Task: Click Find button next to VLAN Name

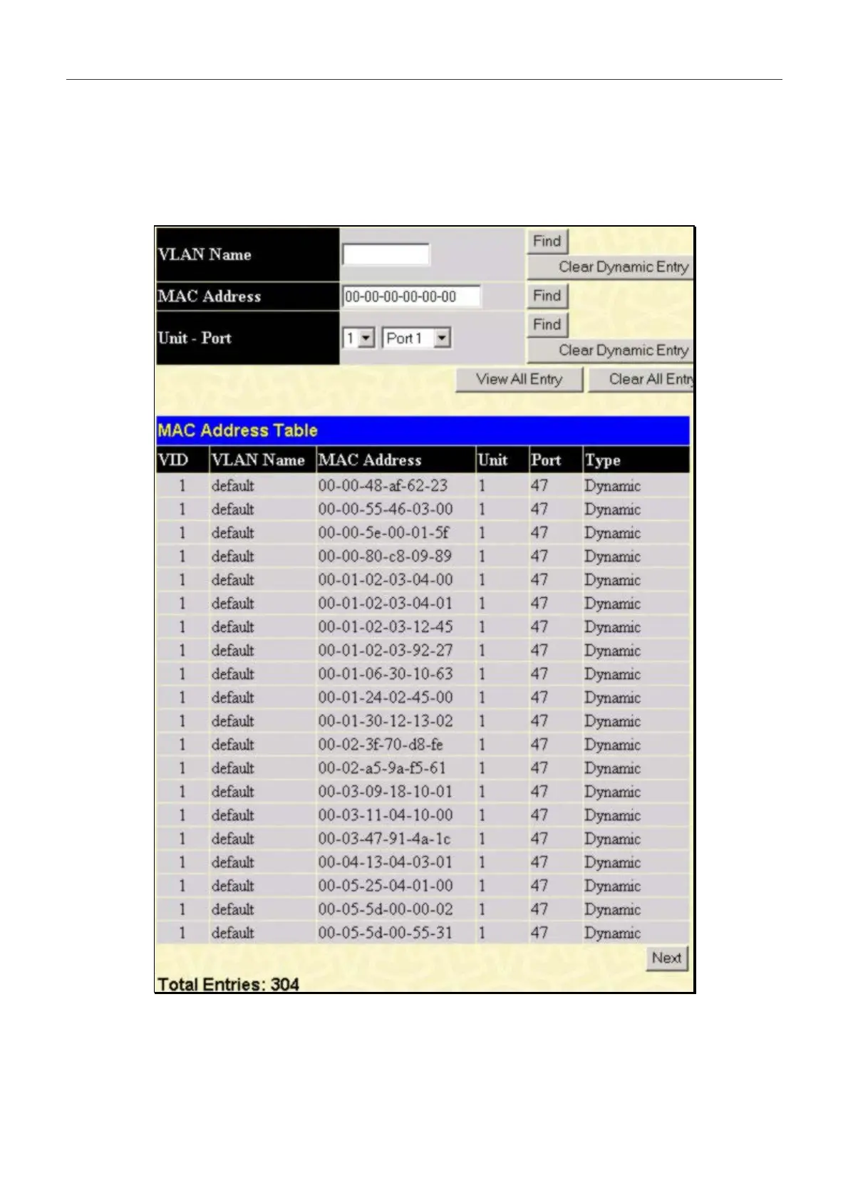Action: pos(547,242)
